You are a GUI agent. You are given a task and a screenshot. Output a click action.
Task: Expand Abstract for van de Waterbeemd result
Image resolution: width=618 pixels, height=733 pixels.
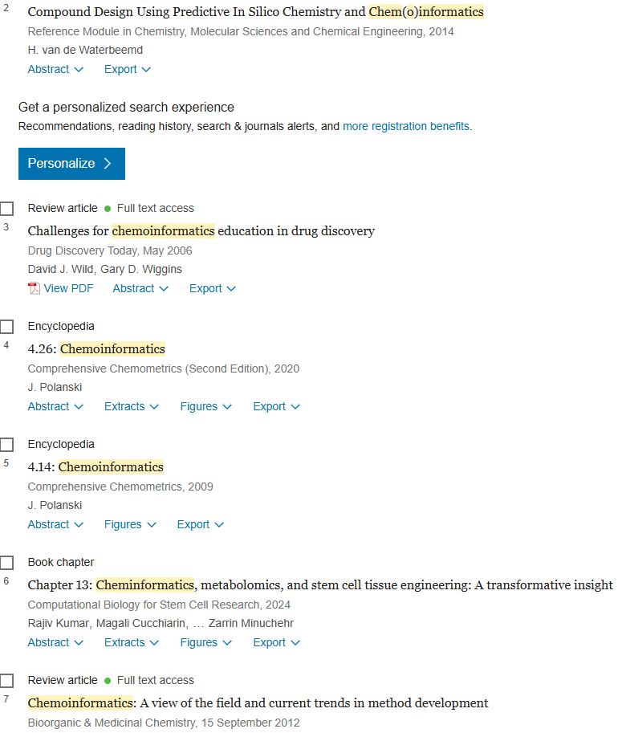(55, 69)
